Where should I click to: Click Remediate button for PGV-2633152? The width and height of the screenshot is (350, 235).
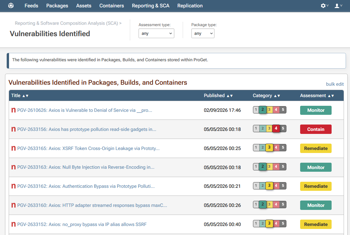click(x=316, y=224)
